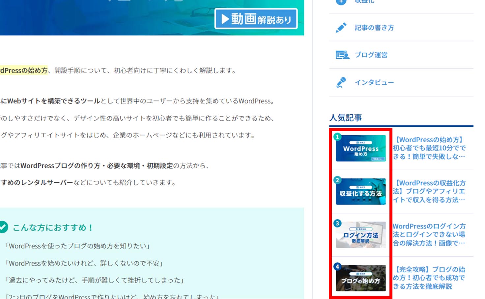Click the pencil icon beside 記事の書き方

point(341,28)
